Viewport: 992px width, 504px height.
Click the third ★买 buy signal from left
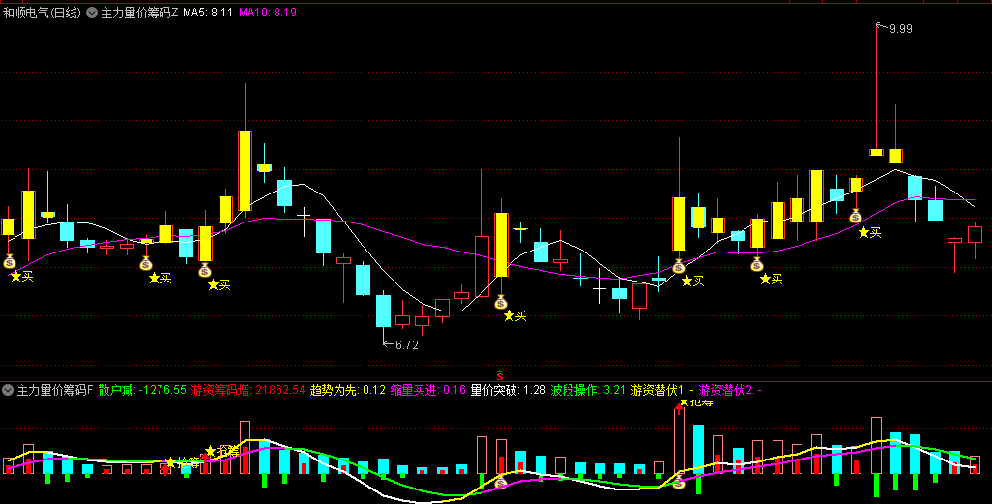coord(219,285)
